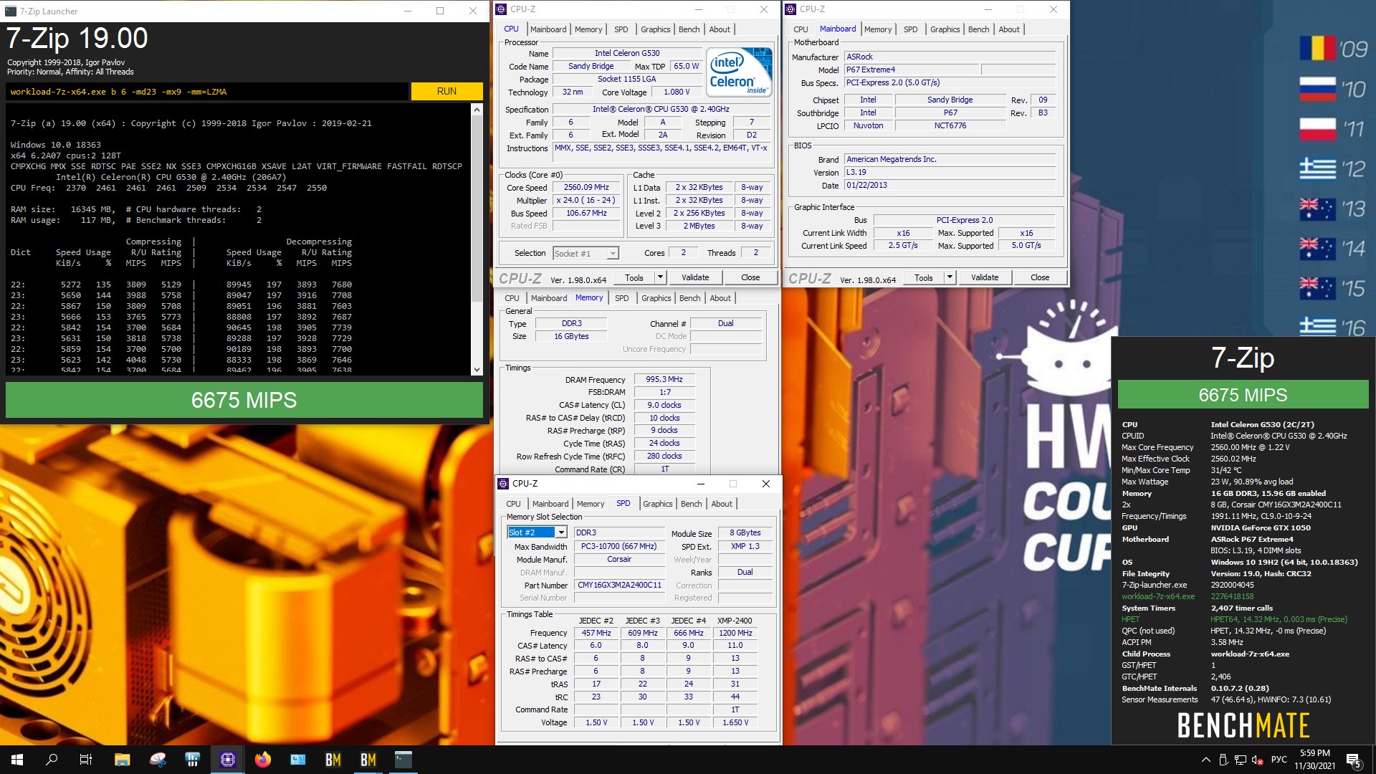Select the purple CPU-Z taskbar icon
This screenshot has height=774, width=1376.
(x=228, y=760)
